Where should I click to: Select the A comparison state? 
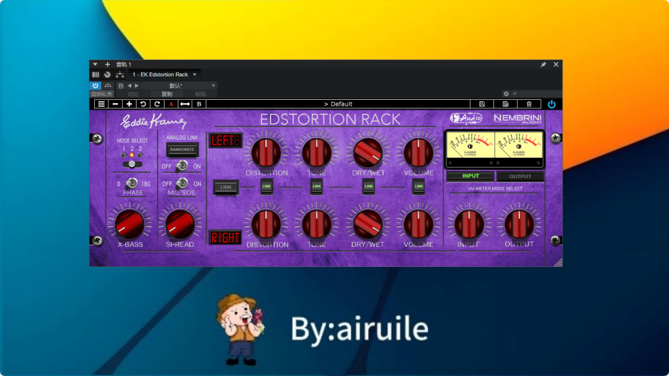171,104
